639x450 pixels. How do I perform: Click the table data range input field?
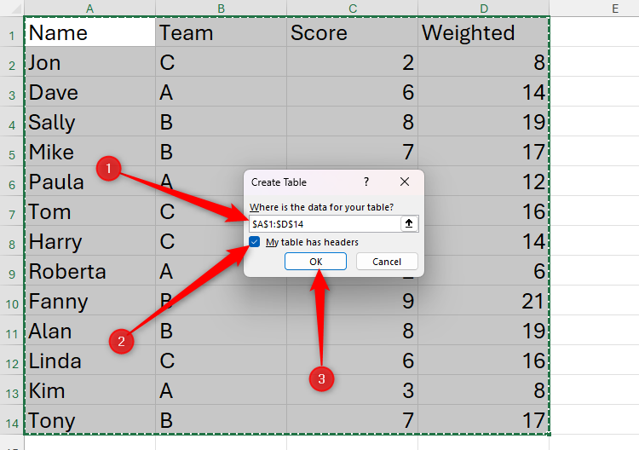point(325,223)
